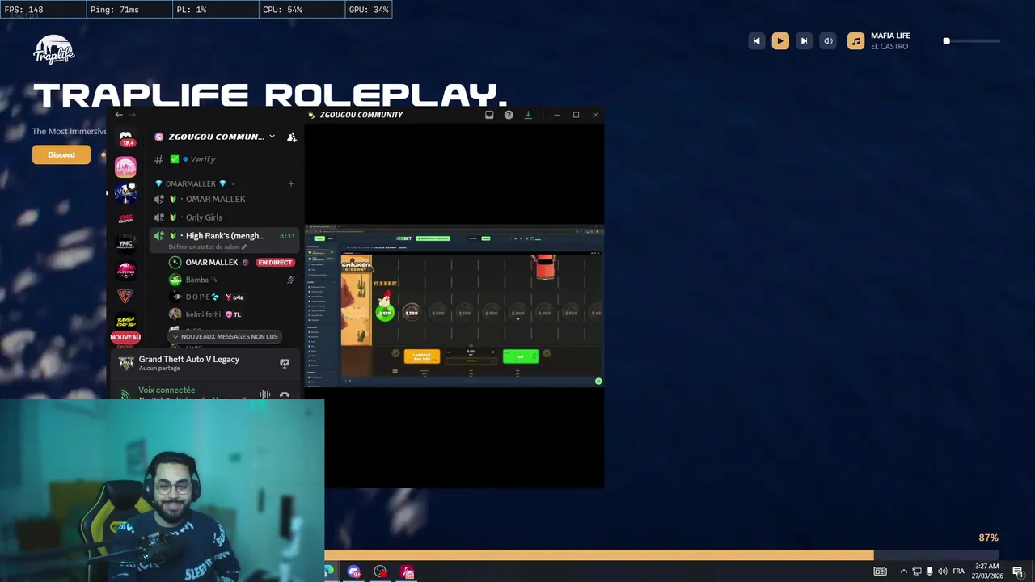This screenshot has height=582, width=1035.
Task: Open the taskbar clock and date
Action: [986, 571]
